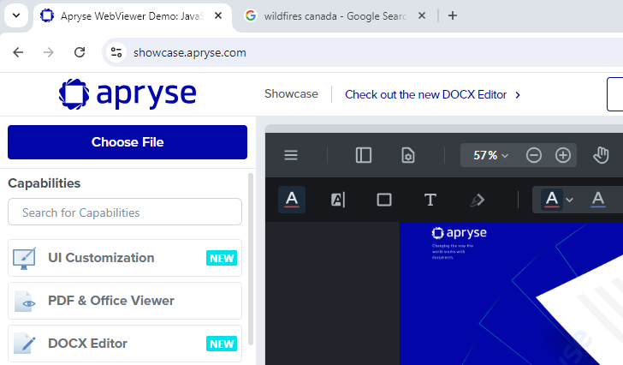Toggle the left side panel icon
This screenshot has width=623, height=365.
(364, 155)
